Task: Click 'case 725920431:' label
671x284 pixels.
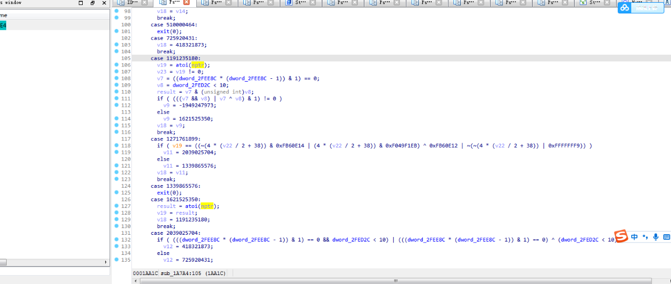Action: tap(174, 38)
